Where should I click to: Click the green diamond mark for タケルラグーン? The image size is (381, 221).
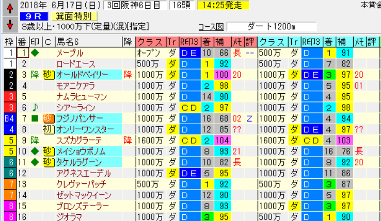coord(35,162)
